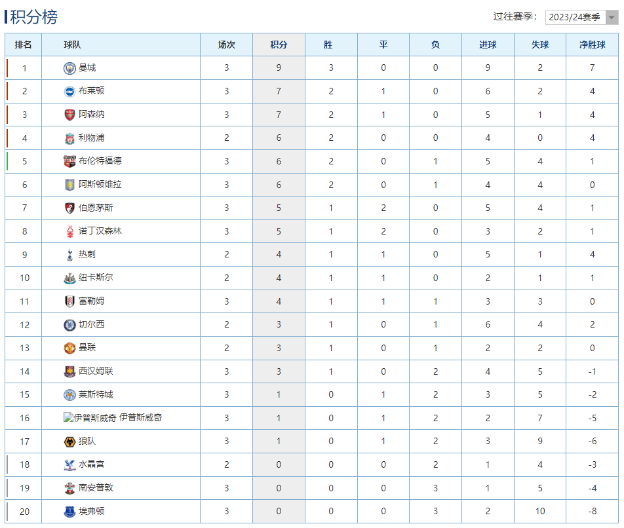
Task: Click the 净胜球 column header
Action: point(592,45)
